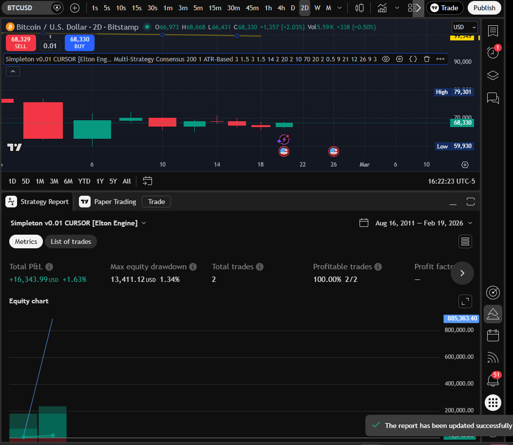The width and height of the screenshot is (513, 445).
Task: Click the Publish button
Action: click(484, 8)
